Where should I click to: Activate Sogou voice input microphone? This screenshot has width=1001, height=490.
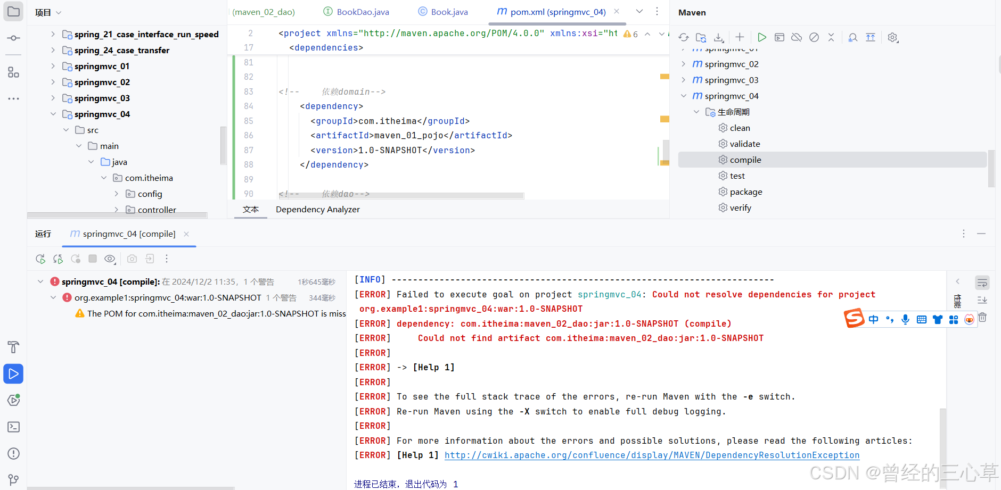[x=905, y=319]
